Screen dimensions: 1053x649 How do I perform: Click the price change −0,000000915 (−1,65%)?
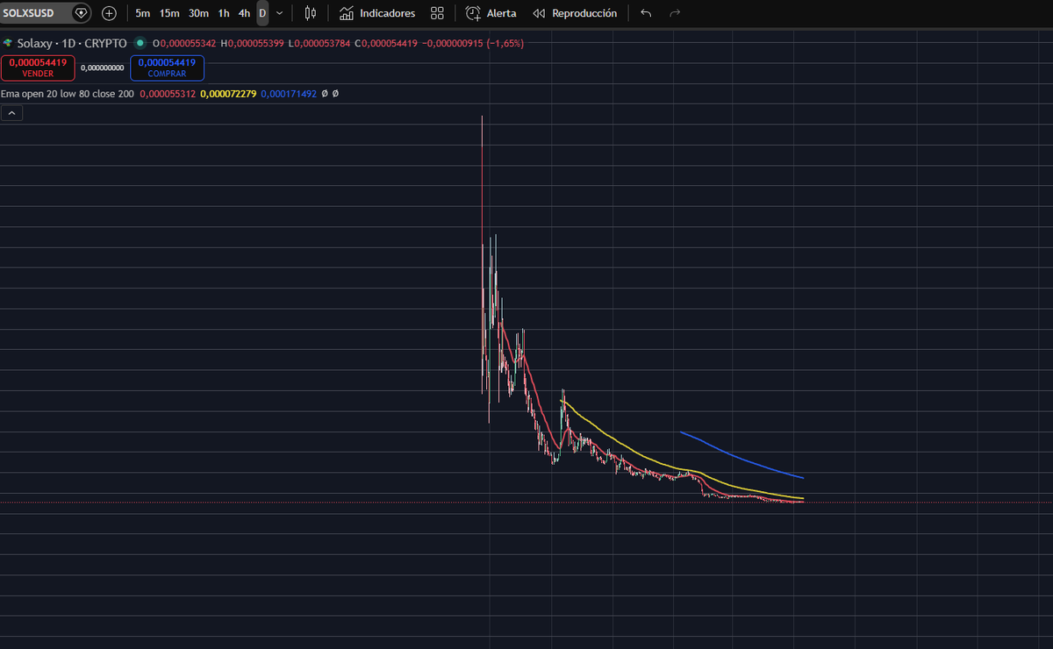(473, 43)
